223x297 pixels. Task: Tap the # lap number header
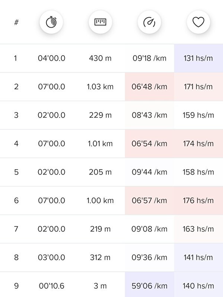tap(16, 22)
